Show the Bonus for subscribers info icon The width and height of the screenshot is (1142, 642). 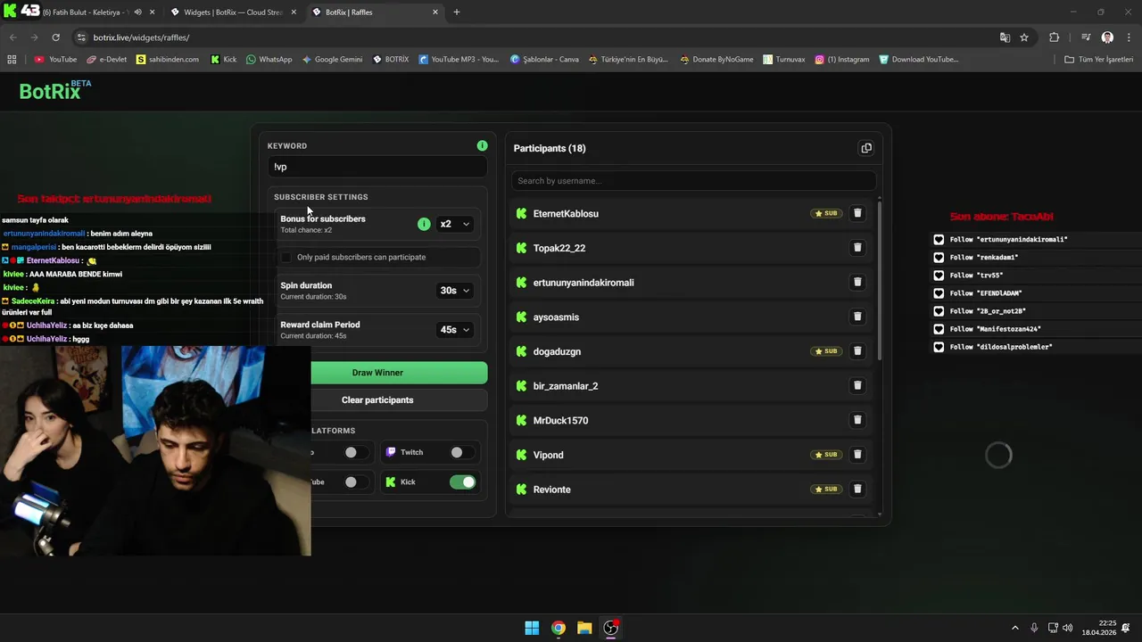424,224
